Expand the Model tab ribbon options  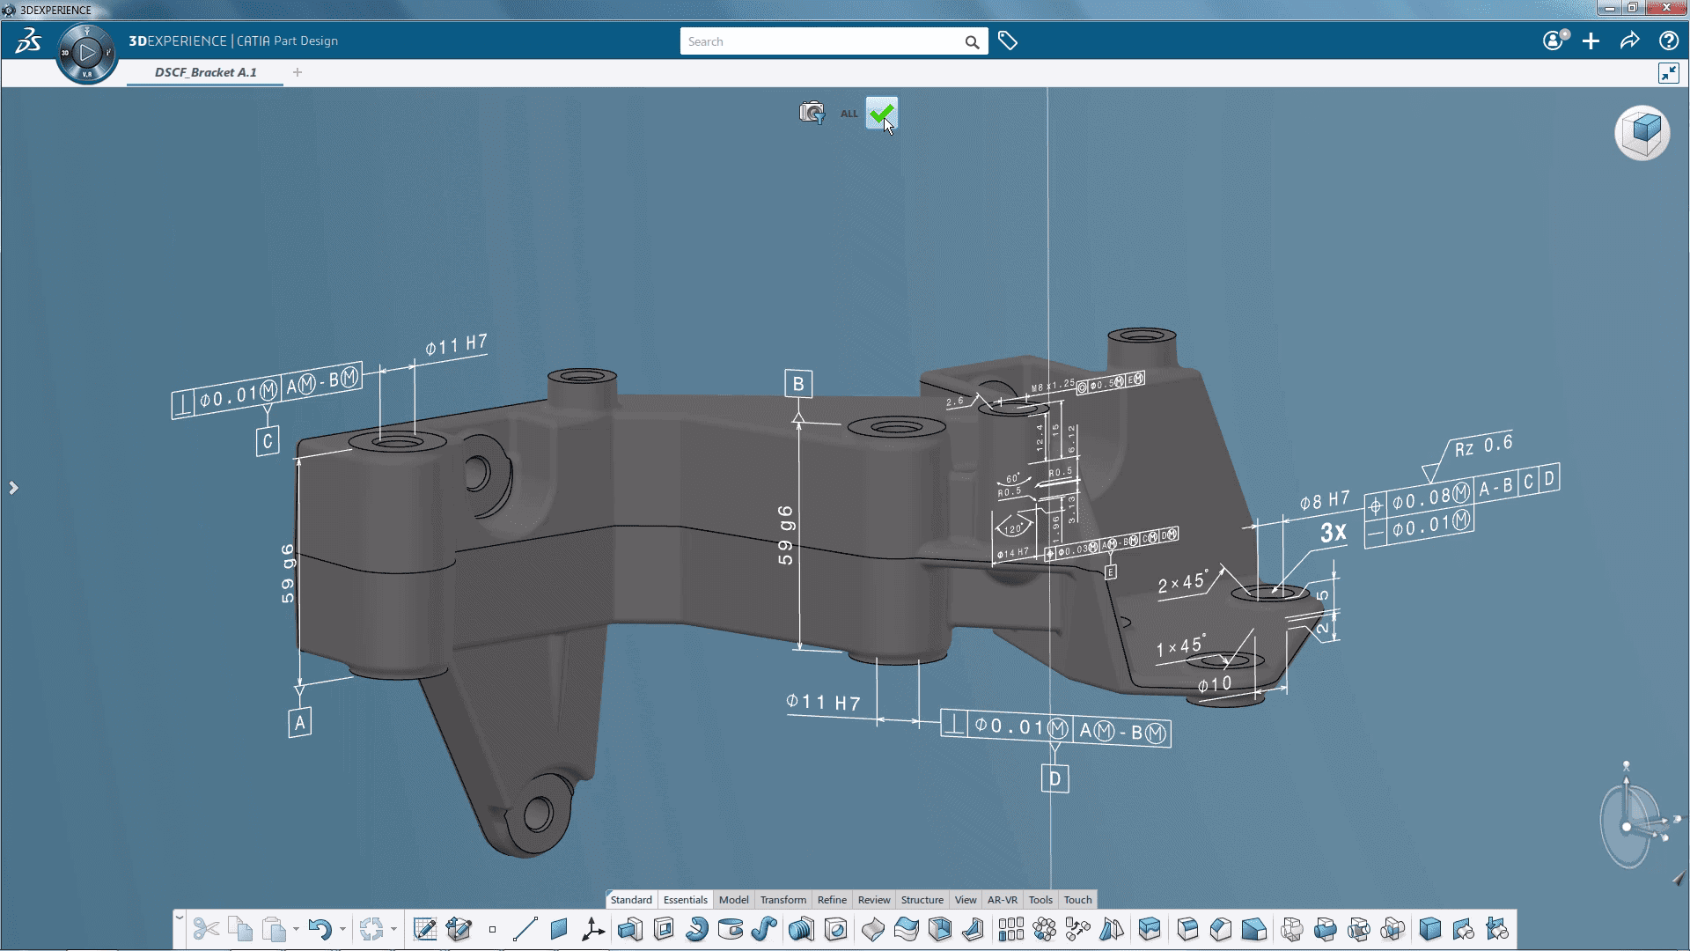(732, 899)
